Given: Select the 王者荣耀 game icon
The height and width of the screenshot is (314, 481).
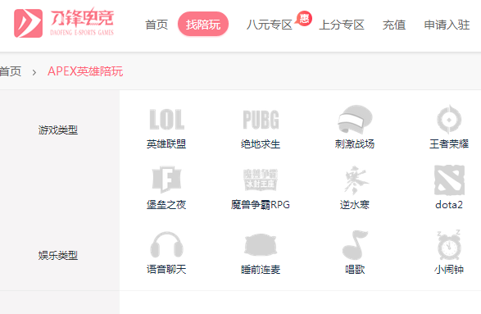Looking at the screenshot, I should click(x=449, y=119).
